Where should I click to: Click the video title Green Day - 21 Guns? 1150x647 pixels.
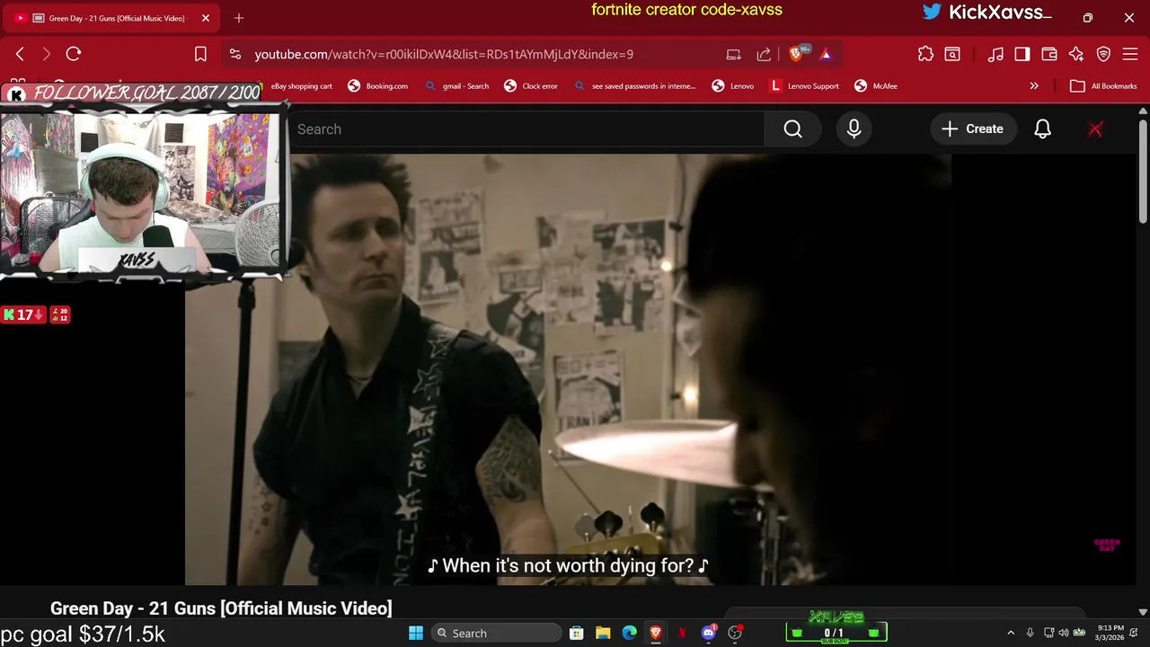tap(221, 608)
